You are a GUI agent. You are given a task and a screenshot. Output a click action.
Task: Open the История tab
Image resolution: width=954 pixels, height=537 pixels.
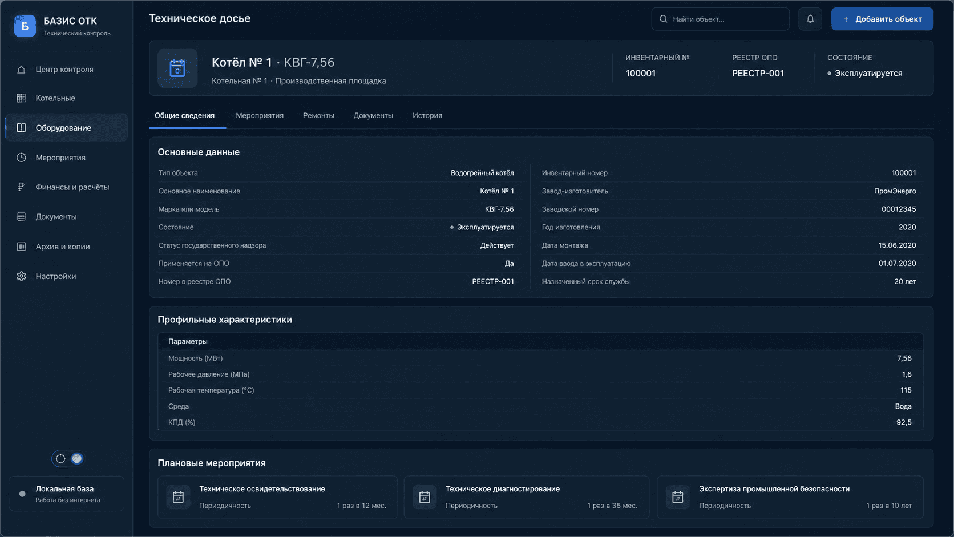(427, 116)
